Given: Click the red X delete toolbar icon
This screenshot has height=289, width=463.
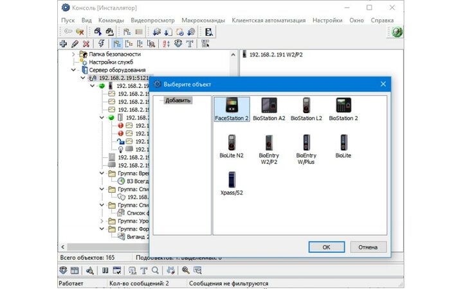Looking at the screenshot, I should (86, 44).
